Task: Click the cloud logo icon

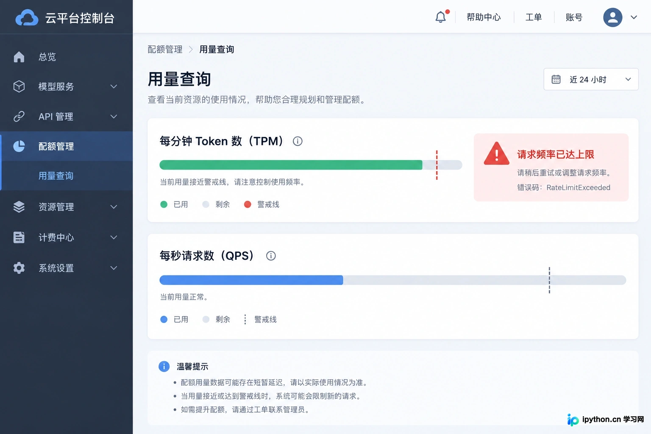Action: (27, 18)
